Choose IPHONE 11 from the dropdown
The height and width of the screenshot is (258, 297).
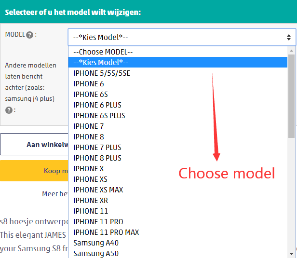click(177, 211)
